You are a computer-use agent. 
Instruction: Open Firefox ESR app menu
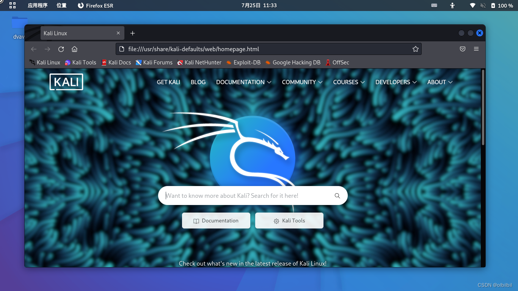click(96, 5)
